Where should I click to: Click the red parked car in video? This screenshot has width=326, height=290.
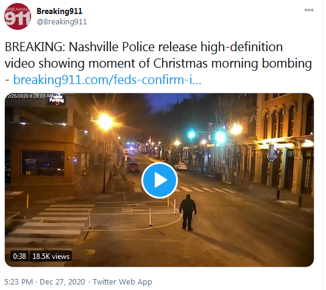coord(133,167)
